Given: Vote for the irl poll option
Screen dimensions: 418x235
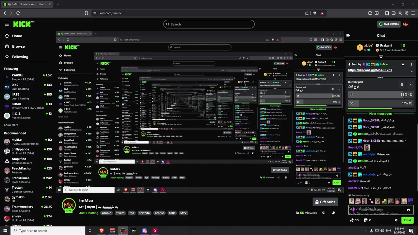Looking at the screenshot, I should click(381, 94).
